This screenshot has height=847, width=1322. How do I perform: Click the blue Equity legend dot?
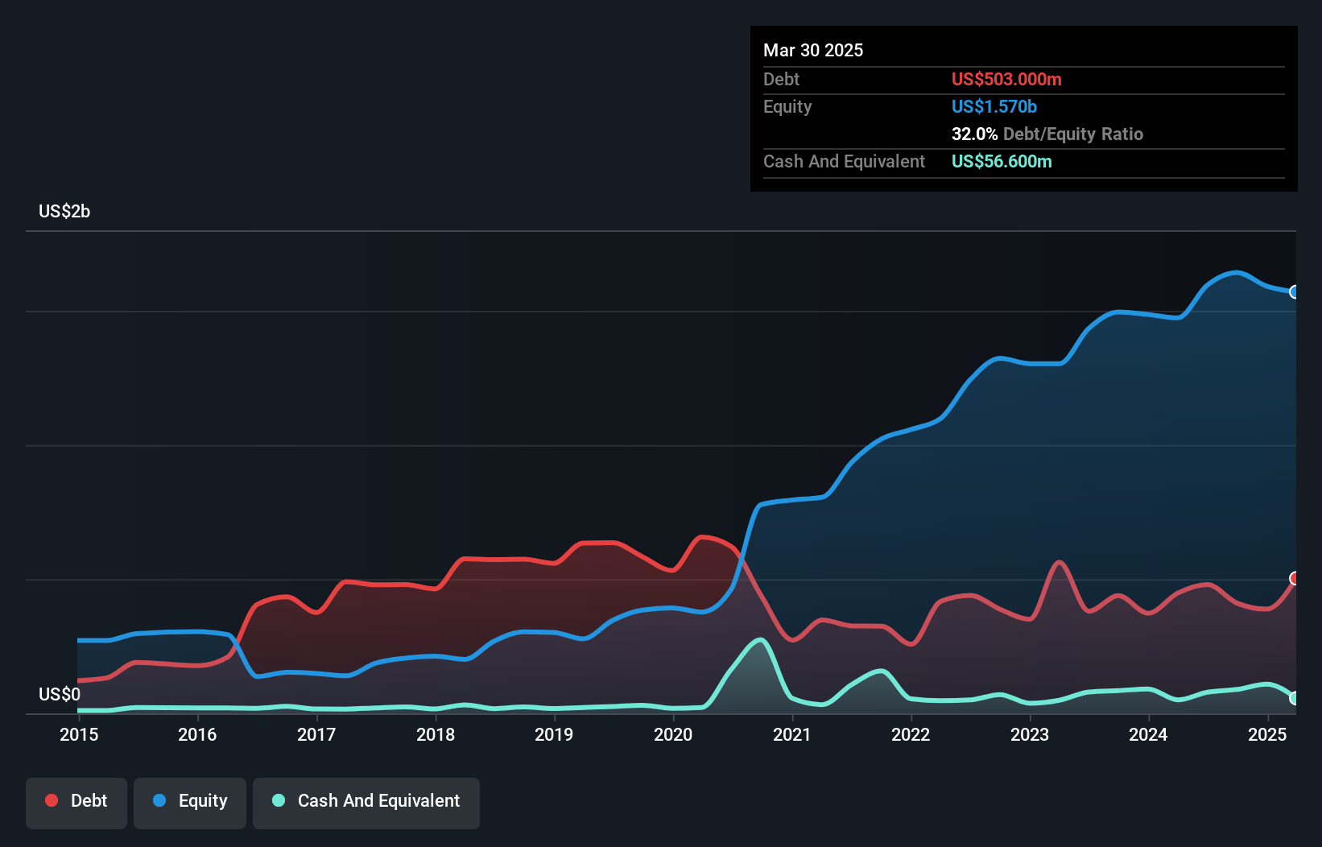tap(159, 800)
